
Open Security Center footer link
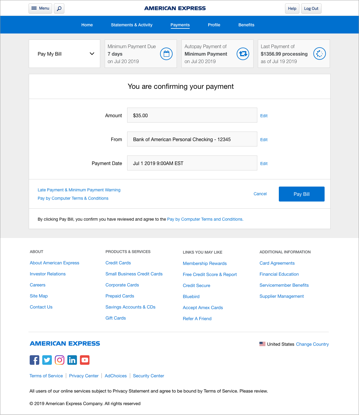coord(148,376)
